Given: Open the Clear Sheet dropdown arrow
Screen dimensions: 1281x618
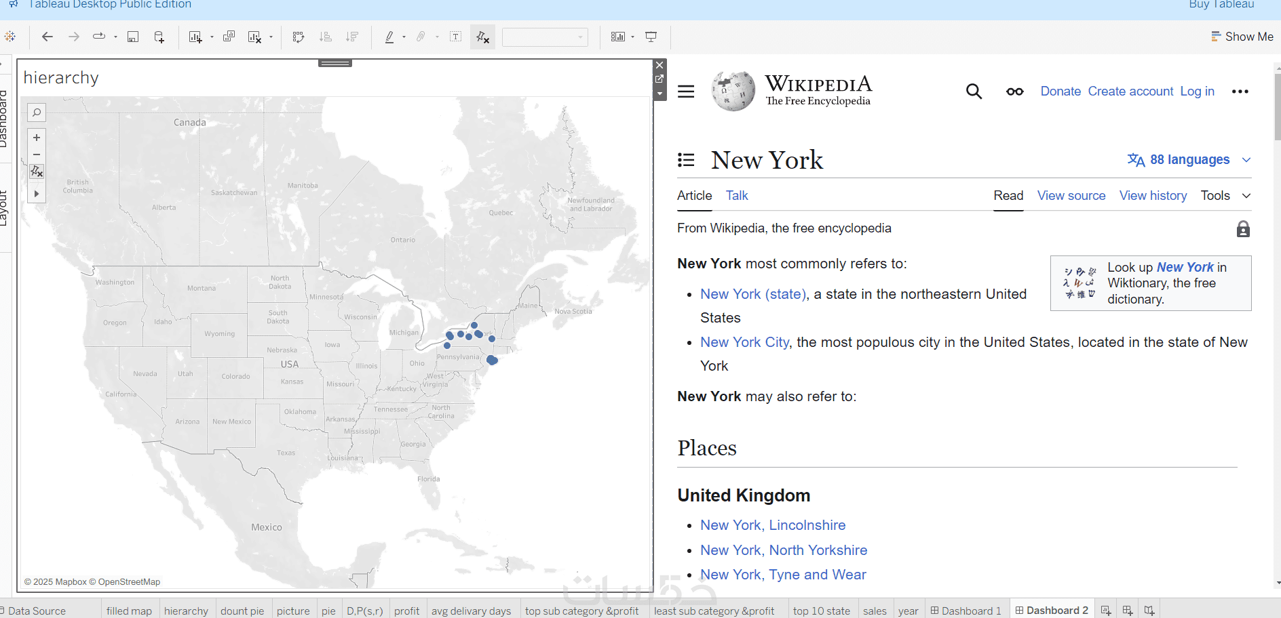Looking at the screenshot, I should [x=271, y=37].
